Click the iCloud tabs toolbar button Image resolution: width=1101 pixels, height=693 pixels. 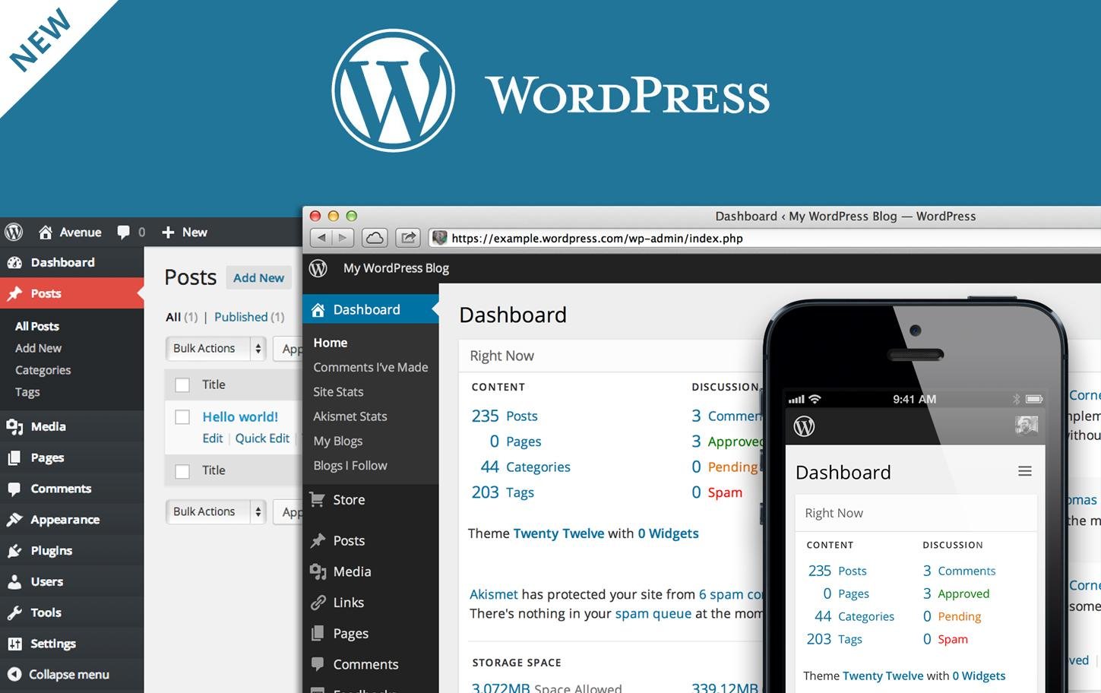click(x=375, y=238)
